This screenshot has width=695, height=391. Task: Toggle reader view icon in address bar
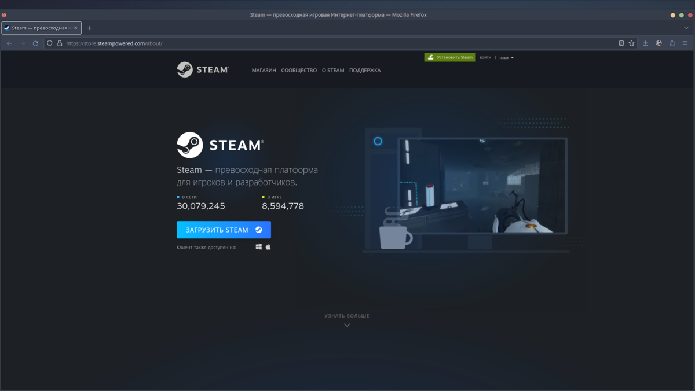[621, 43]
